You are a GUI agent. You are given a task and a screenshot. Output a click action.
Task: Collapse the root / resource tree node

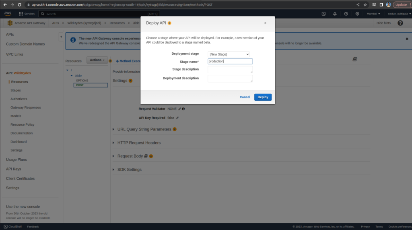68,70
